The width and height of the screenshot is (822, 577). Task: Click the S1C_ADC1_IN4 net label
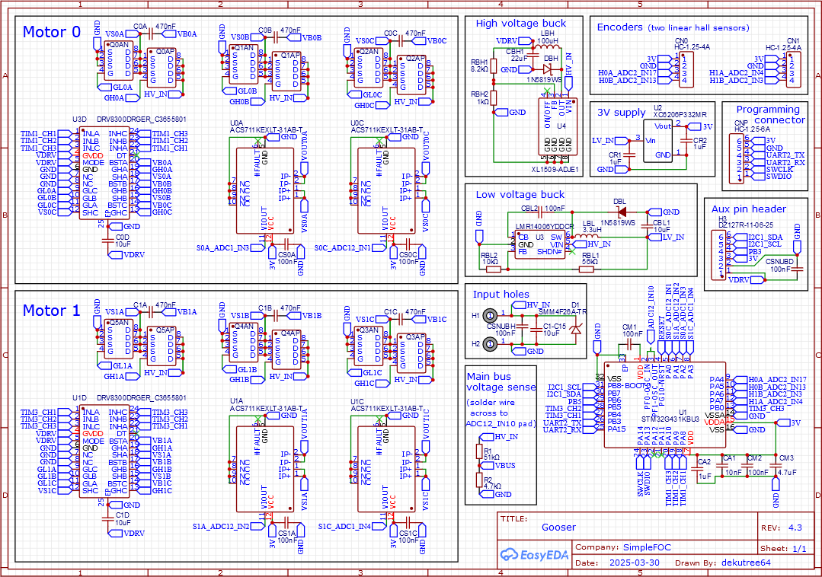pyautogui.click(x=351, y=526)
